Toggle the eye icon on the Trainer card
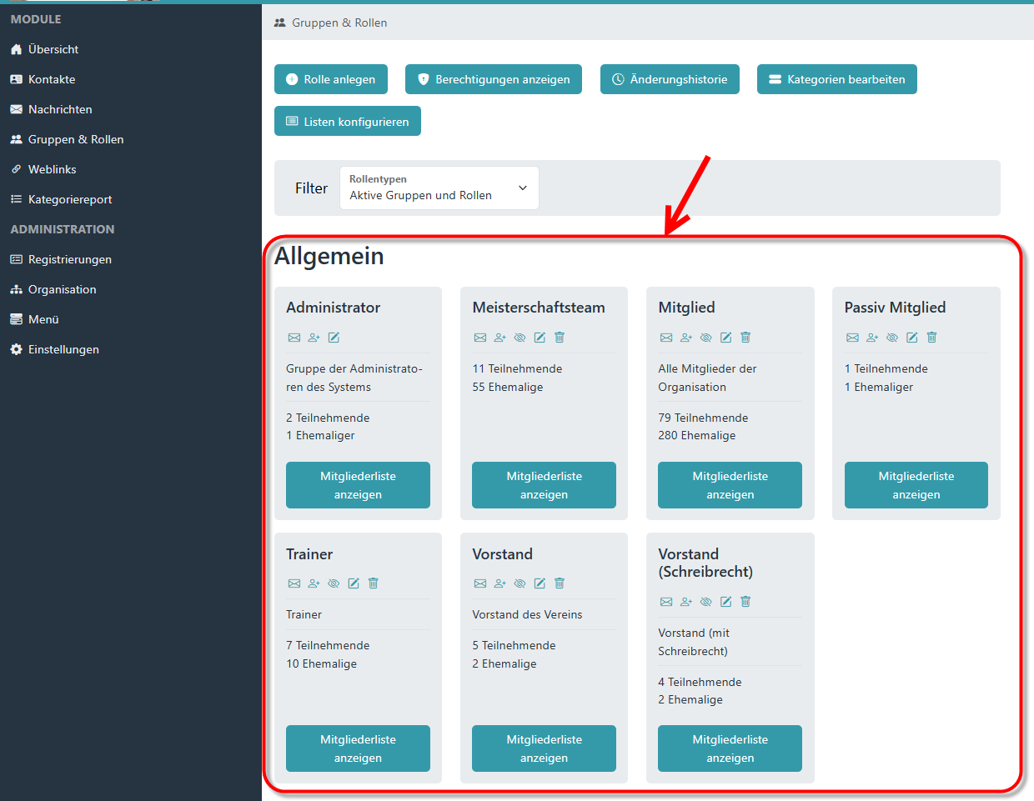1034x801 pixels. tap(334, 583)
